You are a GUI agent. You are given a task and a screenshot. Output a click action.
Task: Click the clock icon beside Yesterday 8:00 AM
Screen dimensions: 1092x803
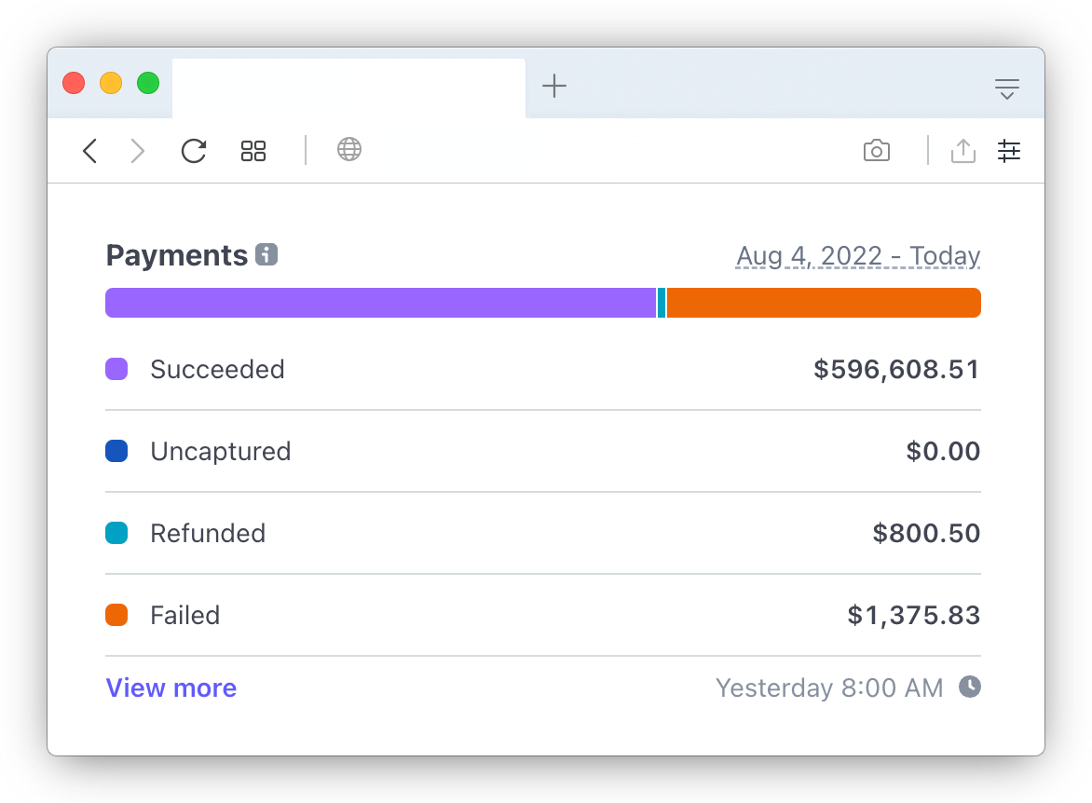[970, 687]
